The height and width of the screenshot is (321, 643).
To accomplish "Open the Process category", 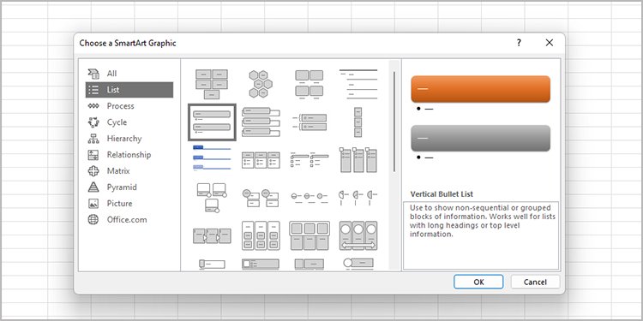I will pos(129,105).
